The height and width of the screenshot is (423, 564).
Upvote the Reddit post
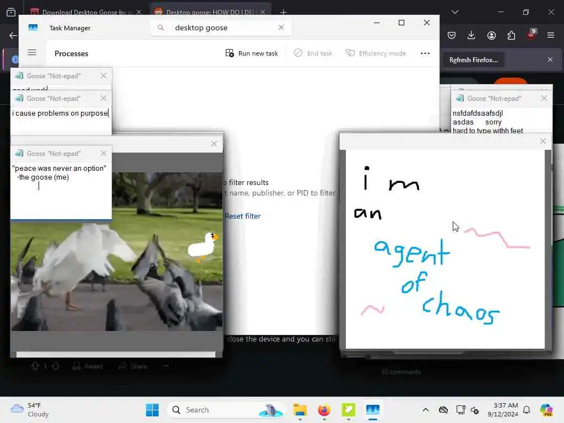point(35,366)
